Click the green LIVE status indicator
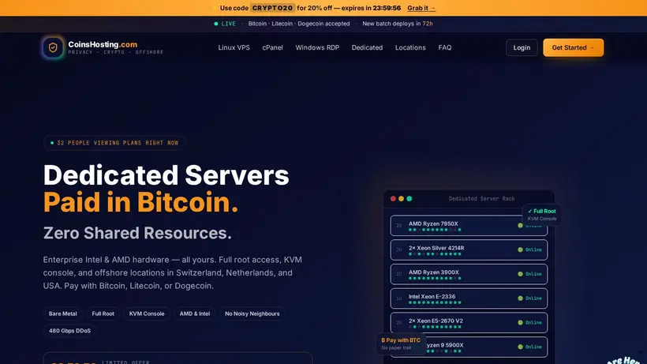Image resolution: width=647 pixels, height=364 pixels. (225, 24)
